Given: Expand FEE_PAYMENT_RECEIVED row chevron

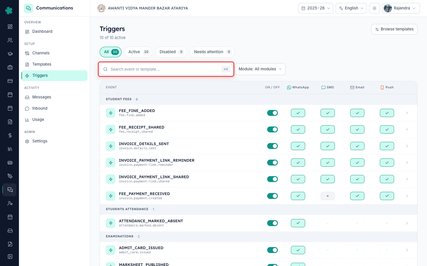Looking at the screenshot, I should pyautogui.click(x=407, y=196).
